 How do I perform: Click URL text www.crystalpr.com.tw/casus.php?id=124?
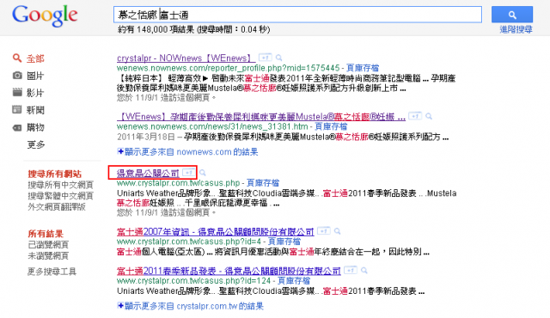click(x=194, y=280)
